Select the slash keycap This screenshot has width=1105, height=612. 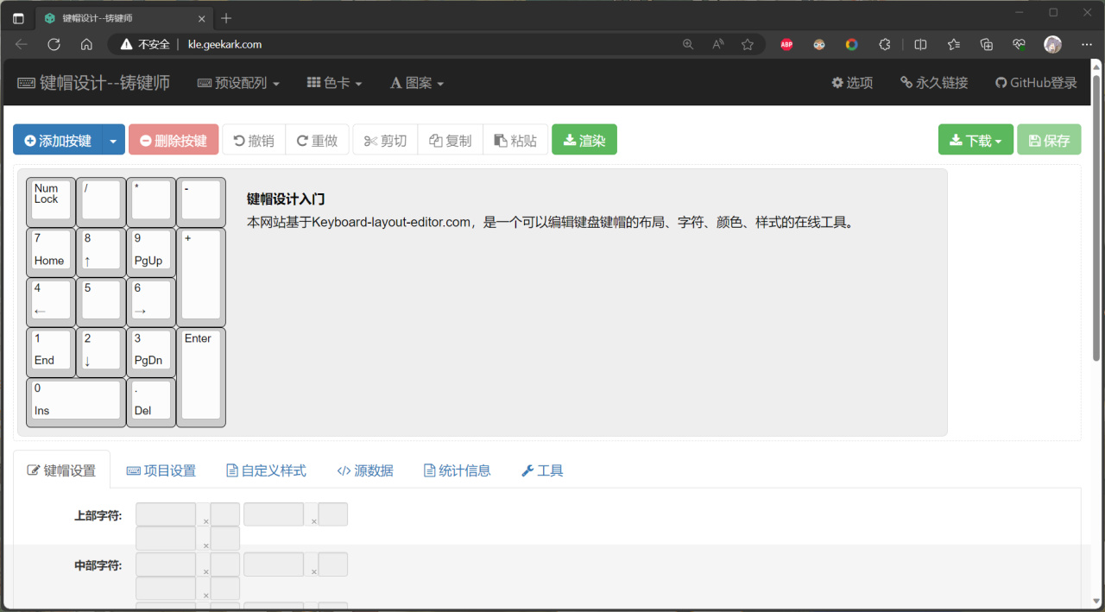pyautogui.click(x=101, y=202)
